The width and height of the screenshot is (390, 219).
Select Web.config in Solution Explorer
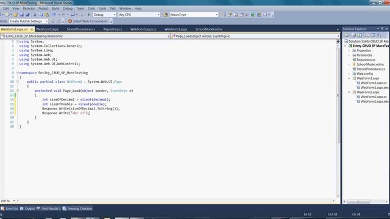click(x=364, y=74)
